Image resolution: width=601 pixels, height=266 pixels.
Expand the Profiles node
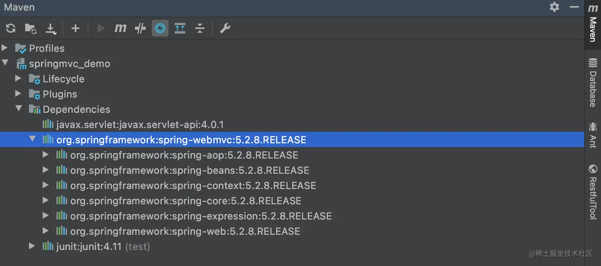[5, 48]
